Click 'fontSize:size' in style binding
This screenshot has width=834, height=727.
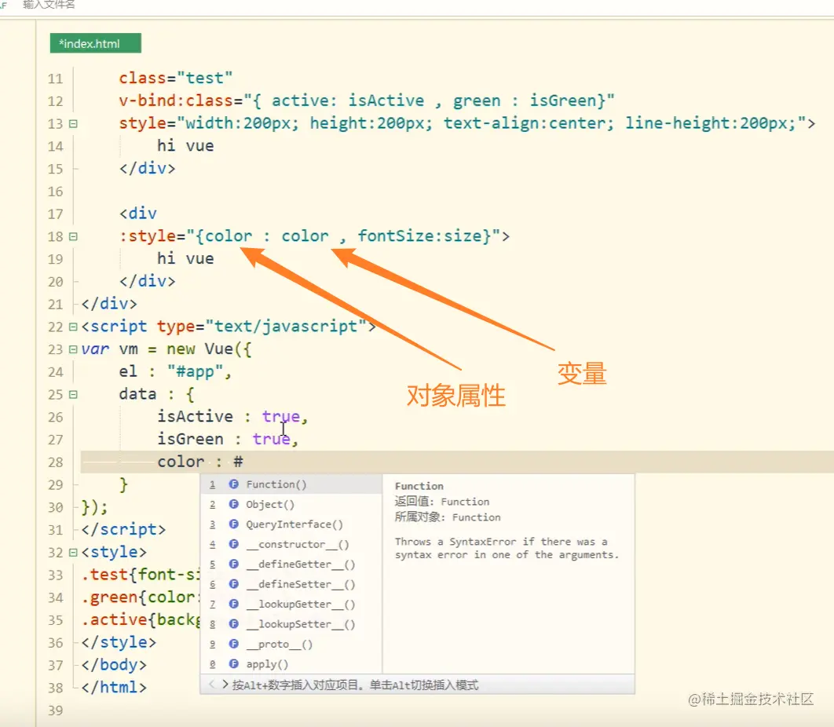[419, 236]
